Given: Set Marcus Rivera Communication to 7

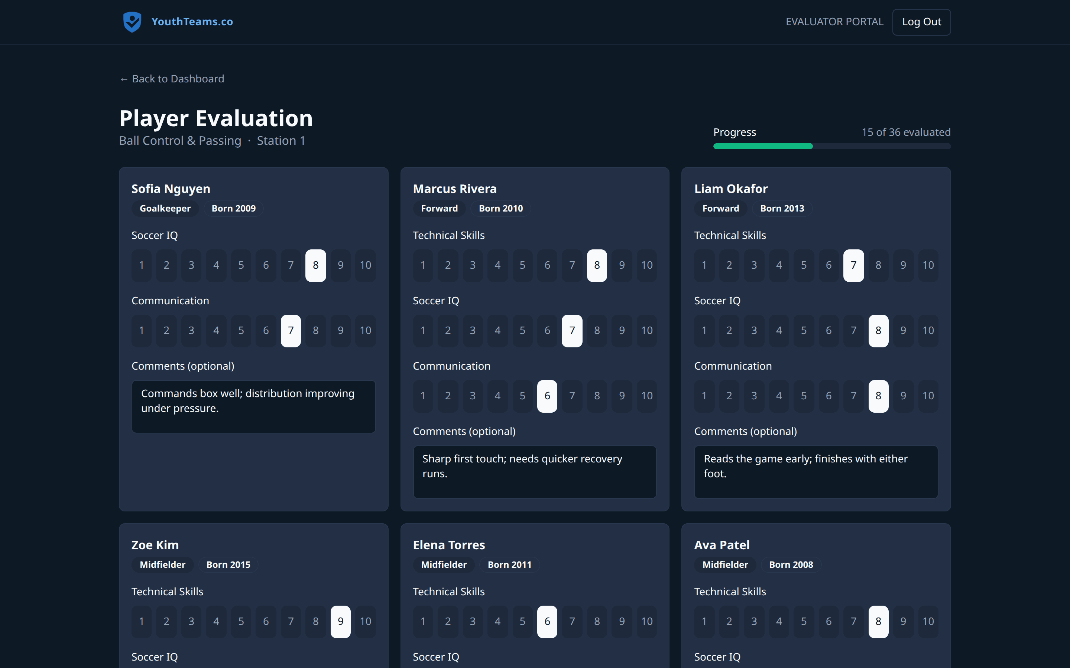Looking at the screenshot, I should (x=572, y=396).
